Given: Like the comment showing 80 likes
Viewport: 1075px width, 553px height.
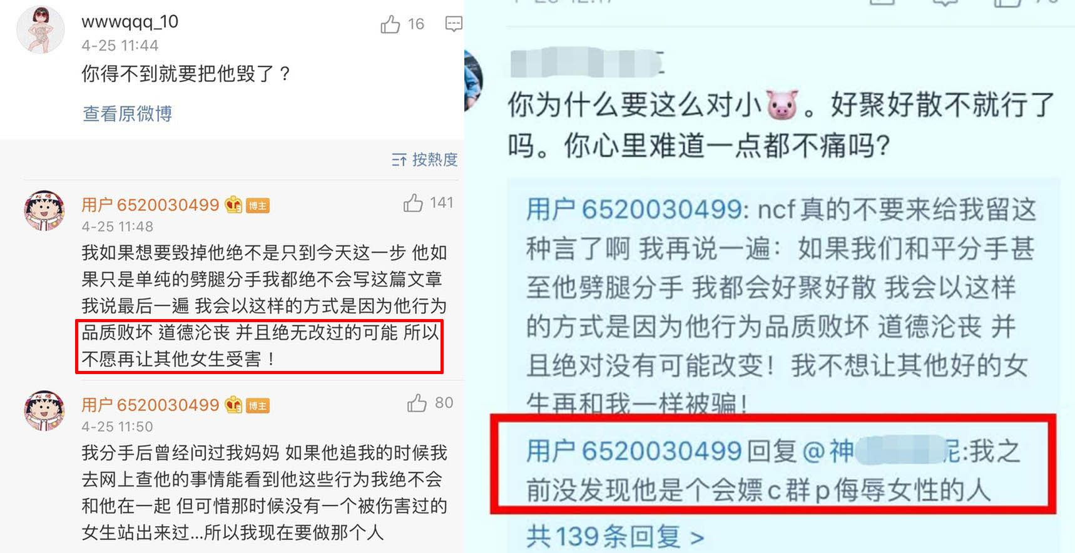Looking at the screenshot, I should click(x=417, y=403).
